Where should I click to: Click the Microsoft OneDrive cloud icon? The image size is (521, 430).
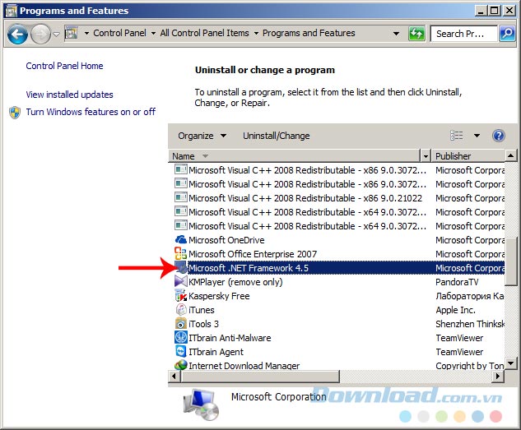(x=181, y=240)
